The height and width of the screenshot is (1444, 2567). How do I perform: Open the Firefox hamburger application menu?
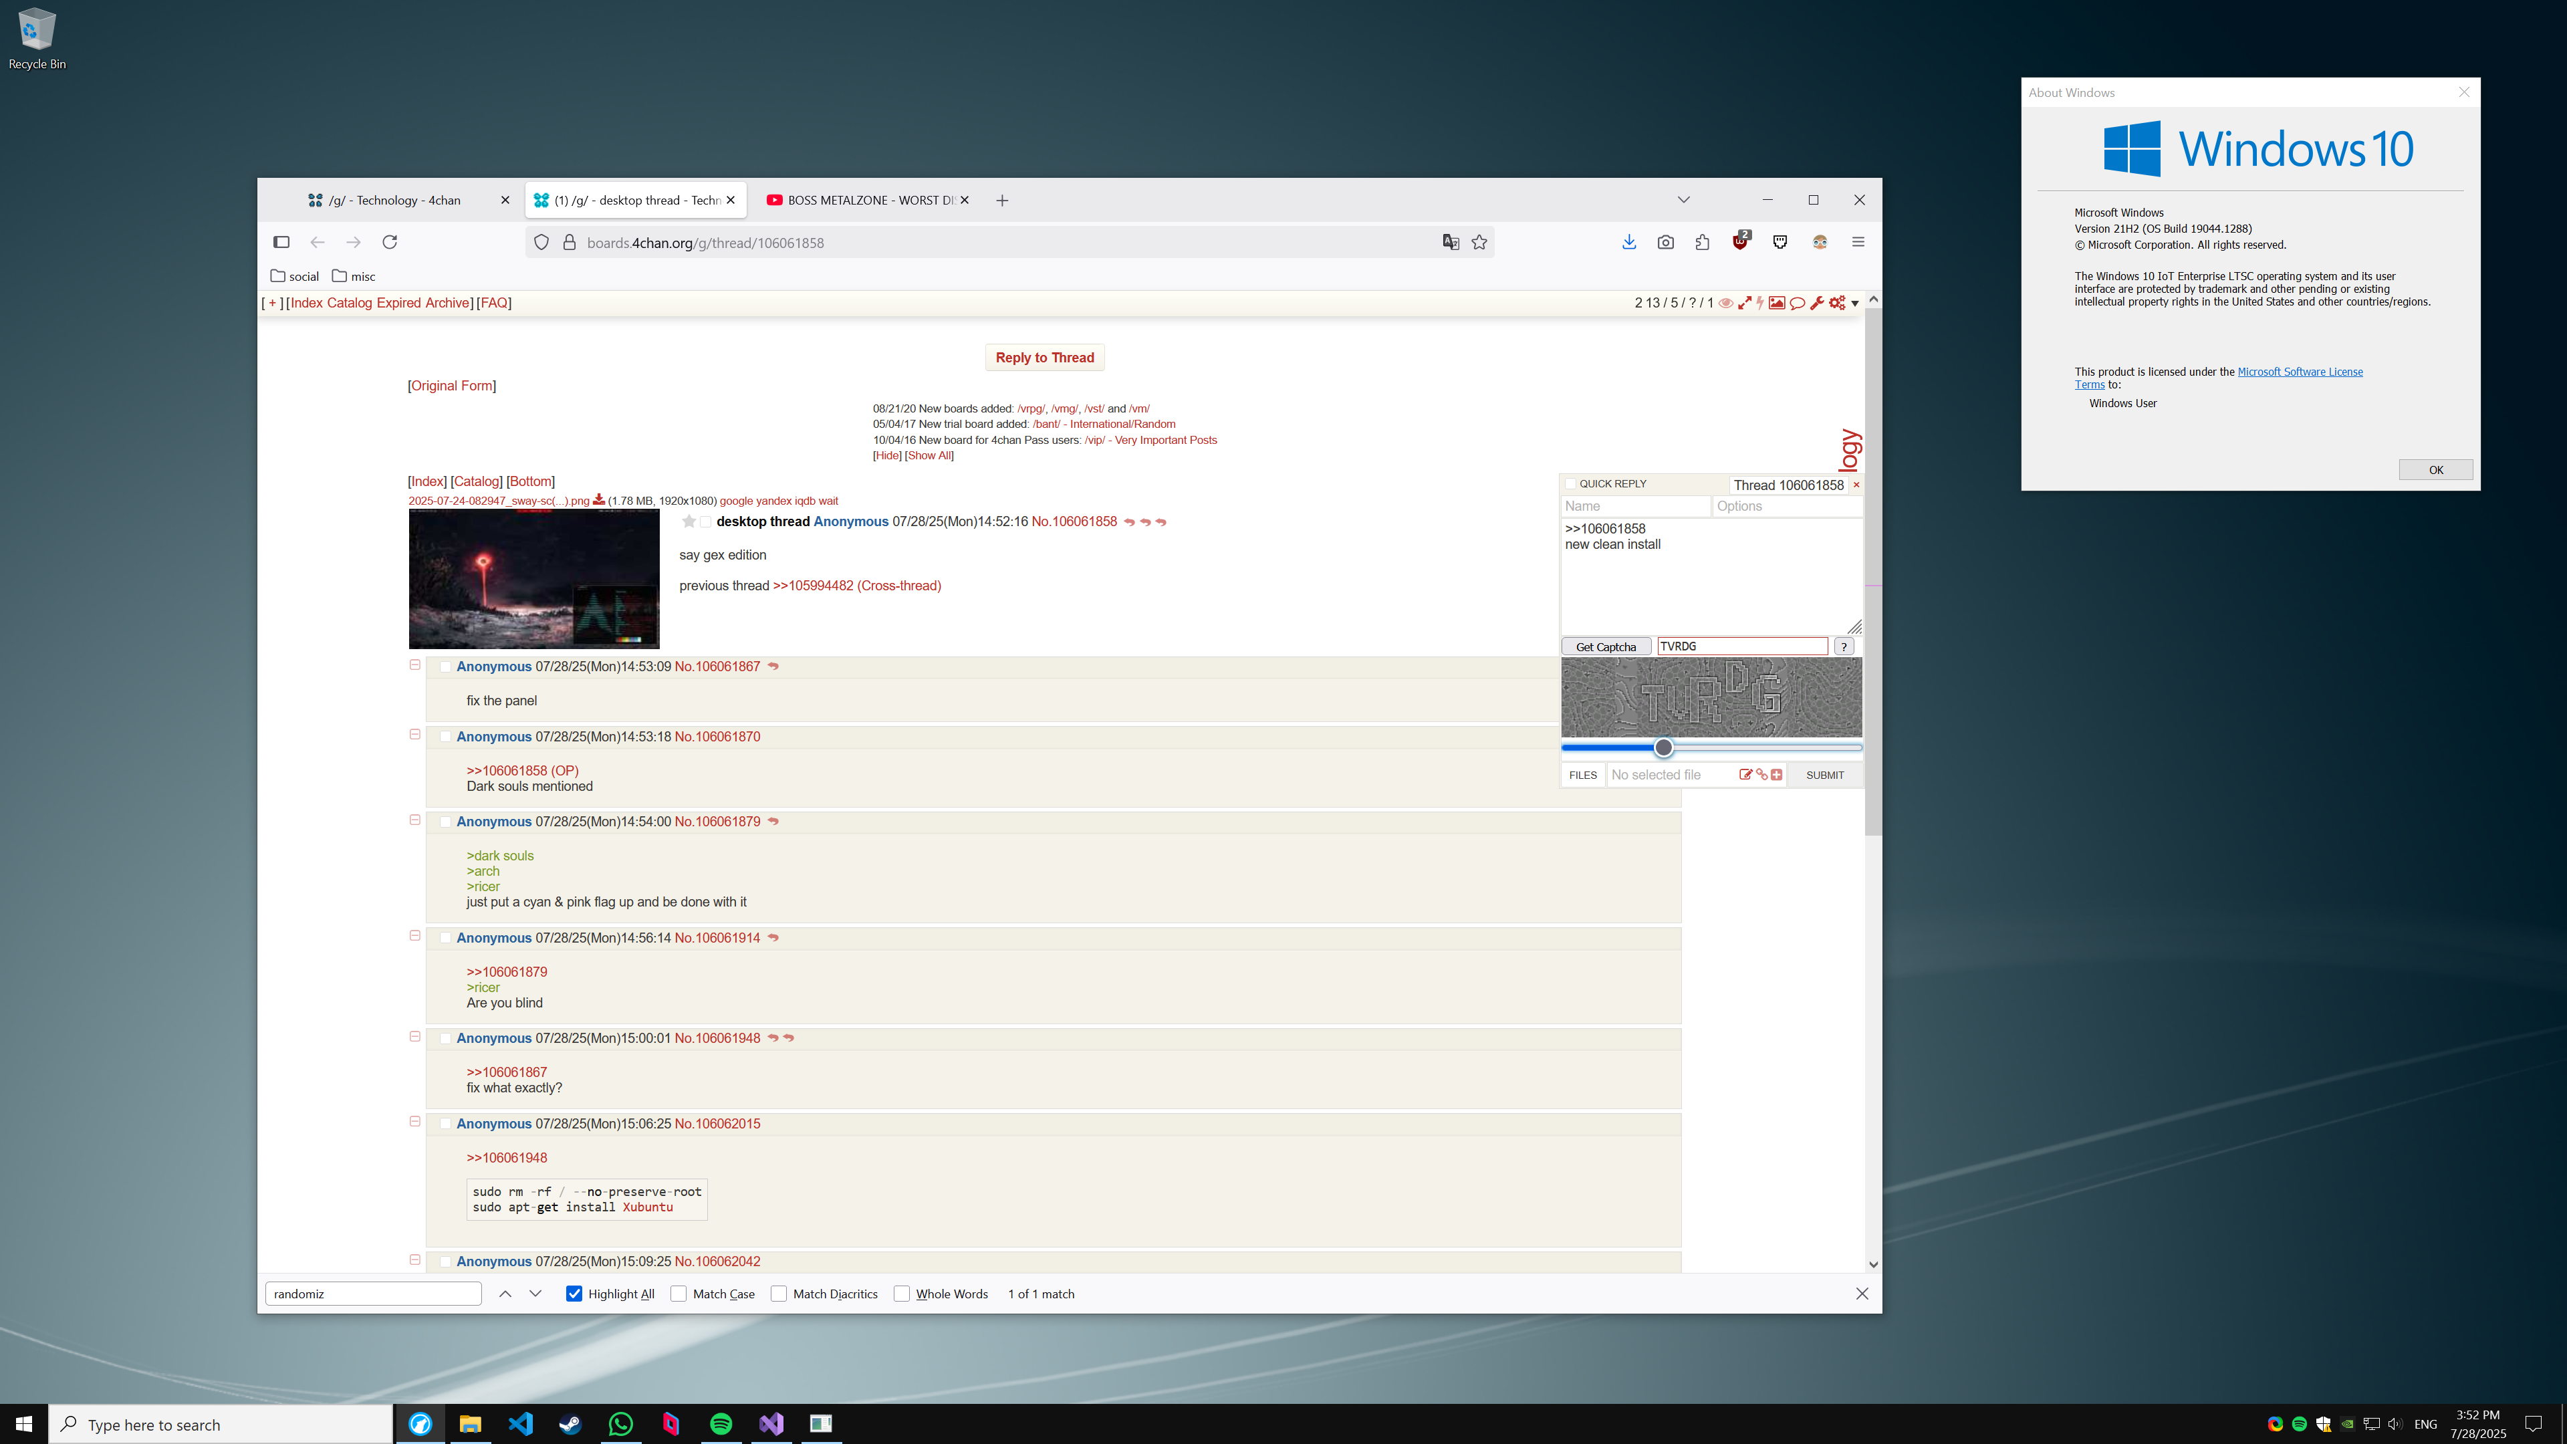click(1858, 242)
